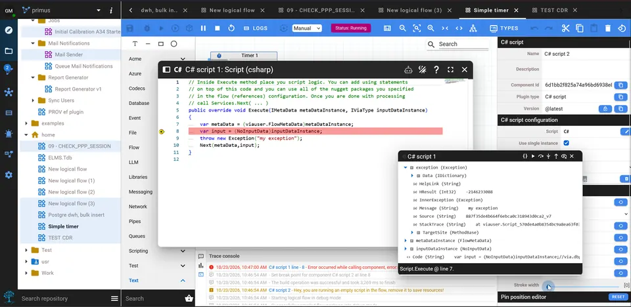Edit the C# script pencil button
The image size is (631, 307).
click(625, 131)
